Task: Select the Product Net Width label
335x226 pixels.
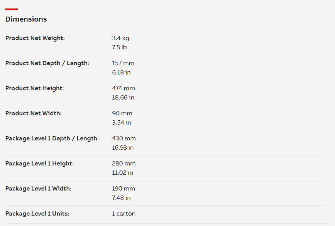Action: [33, 113]
